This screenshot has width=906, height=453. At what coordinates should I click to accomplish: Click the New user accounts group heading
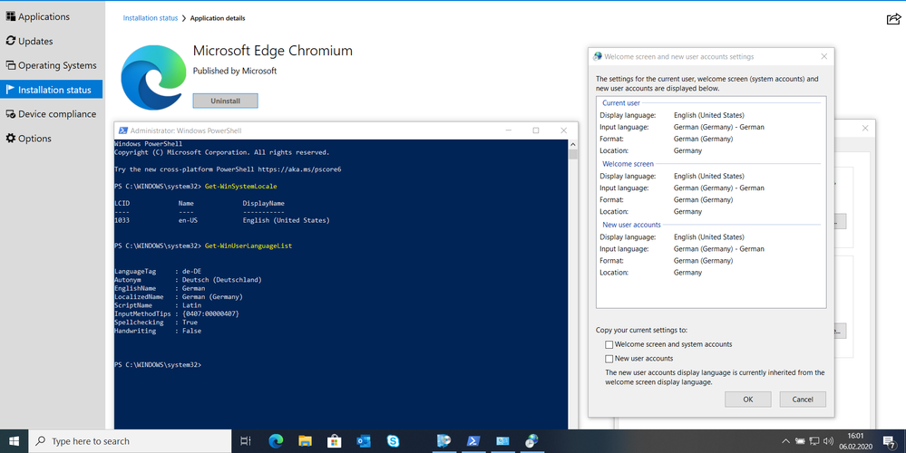[631, 225]
